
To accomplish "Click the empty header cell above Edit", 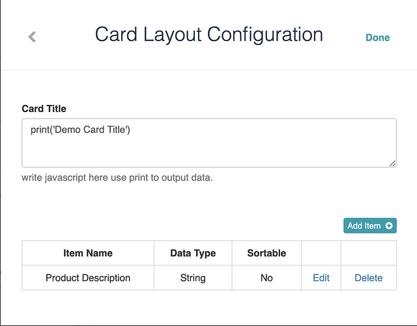I will click(x=321, y=253).
